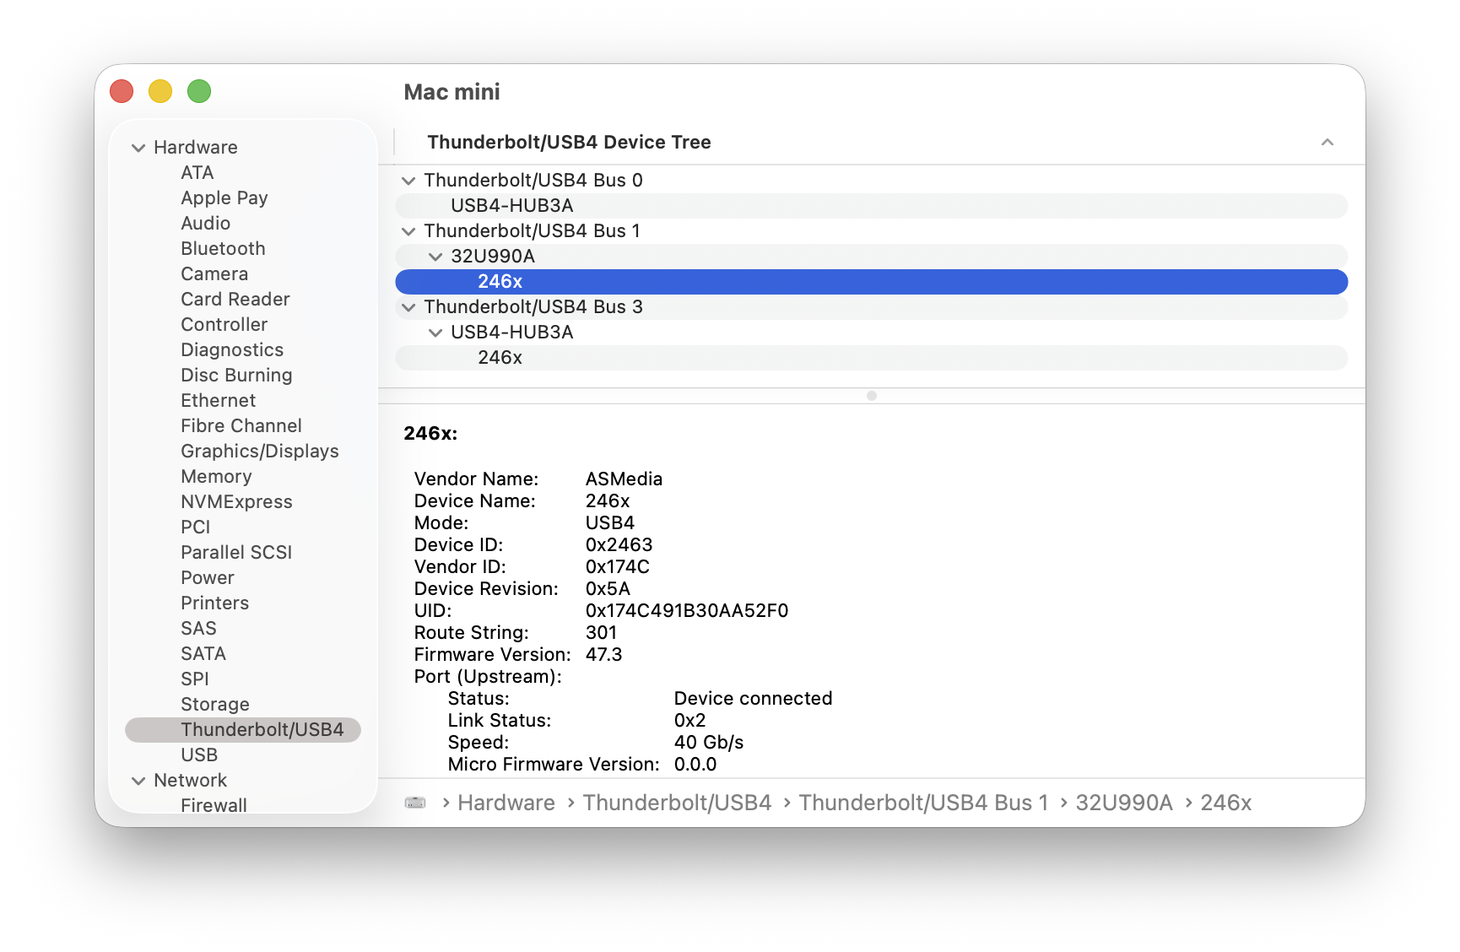Image resolution: width=1460 pixels, height=952 pixels.
Task: Collapse Thunderbolt/USB4 Bus 0
Action: pyautogui.click(x=408, y=180)
